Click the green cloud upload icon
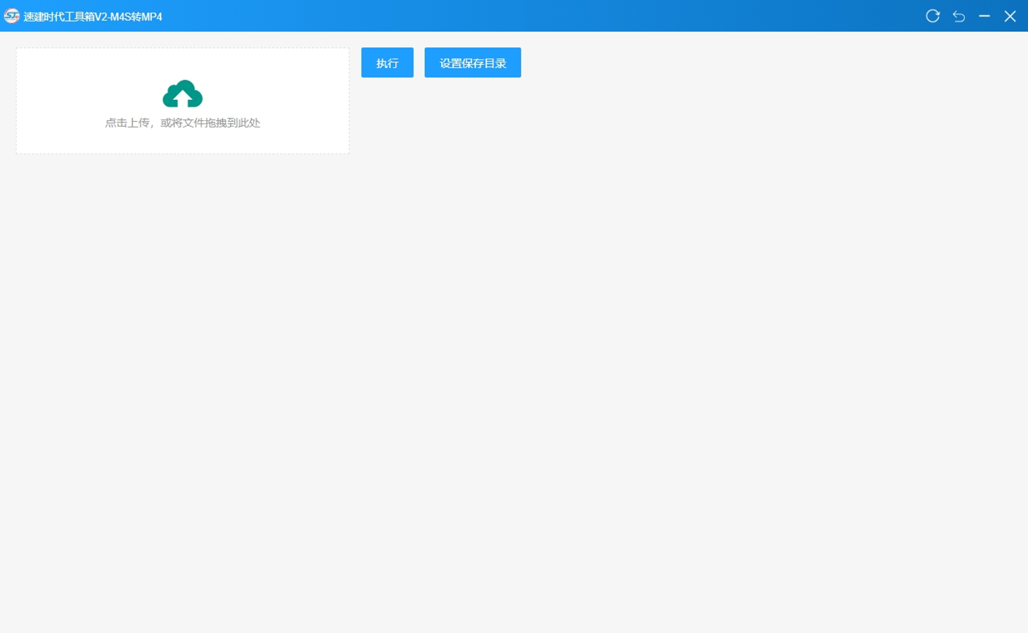 182,94
